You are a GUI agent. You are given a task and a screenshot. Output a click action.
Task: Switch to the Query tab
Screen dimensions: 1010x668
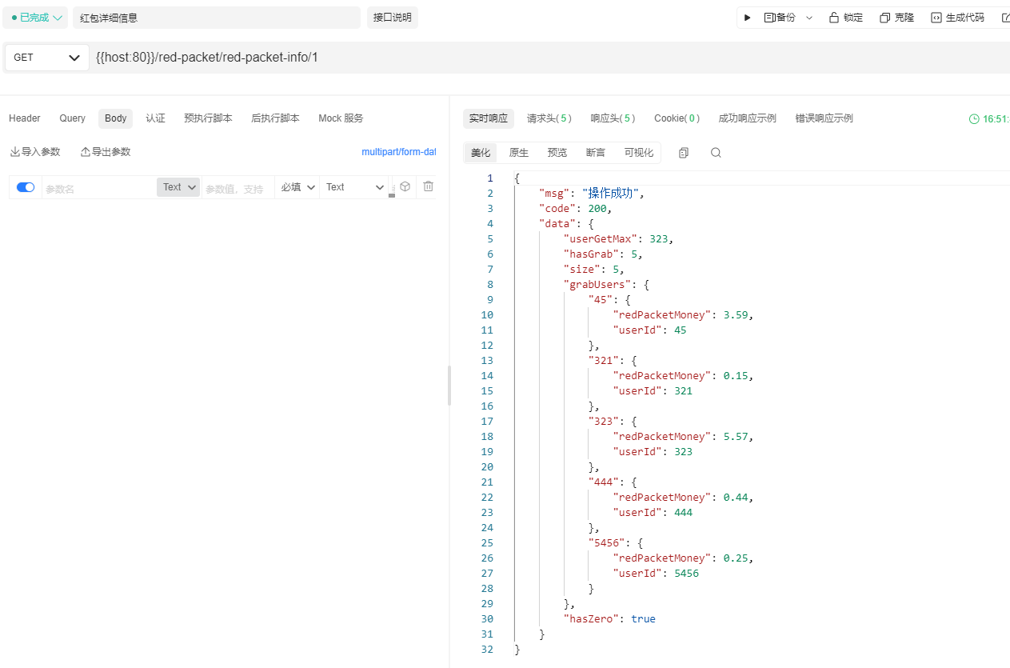[72, 118]
